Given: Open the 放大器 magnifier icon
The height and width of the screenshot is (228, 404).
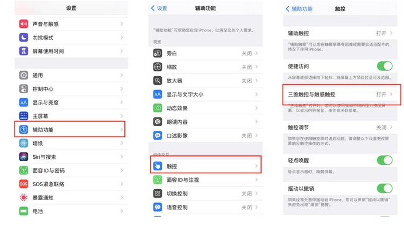Looking at the screenshot, I should point(158,81).
